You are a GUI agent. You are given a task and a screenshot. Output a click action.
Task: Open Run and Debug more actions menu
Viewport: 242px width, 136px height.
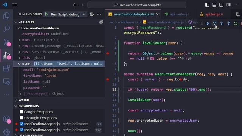pyautogui.click(x=99, y=14)
